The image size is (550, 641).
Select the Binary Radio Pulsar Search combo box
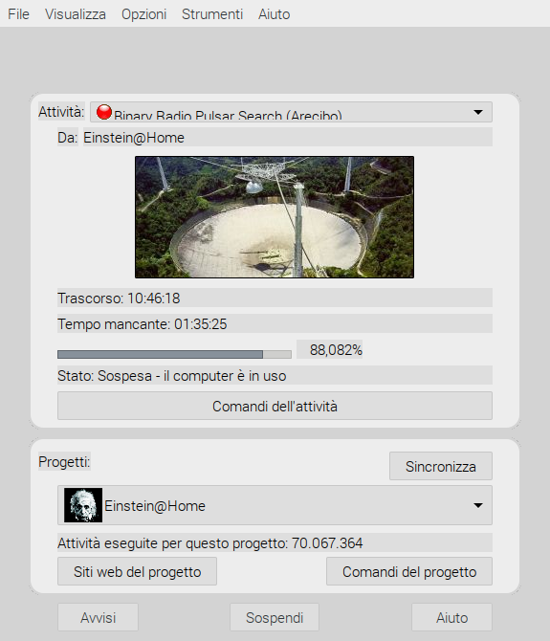[x=291, y=112]
